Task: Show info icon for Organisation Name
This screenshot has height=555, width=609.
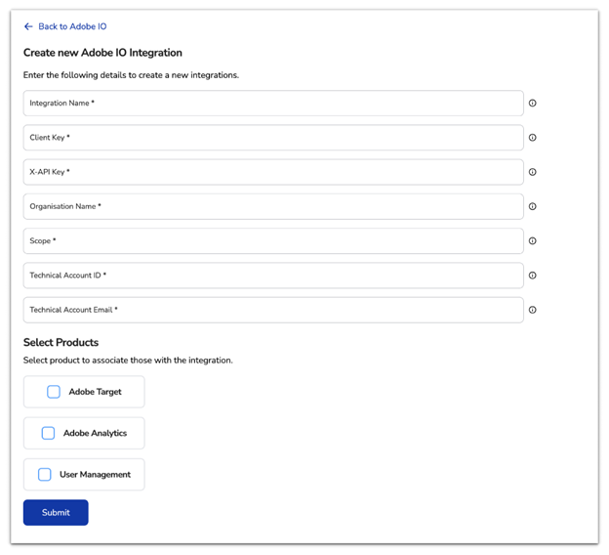Action: click(533, 206)
